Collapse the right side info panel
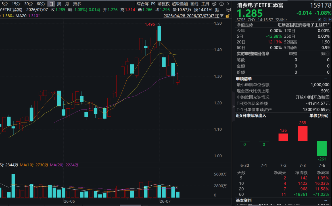This screenshot has height=206, width=332. coord(233,106)
